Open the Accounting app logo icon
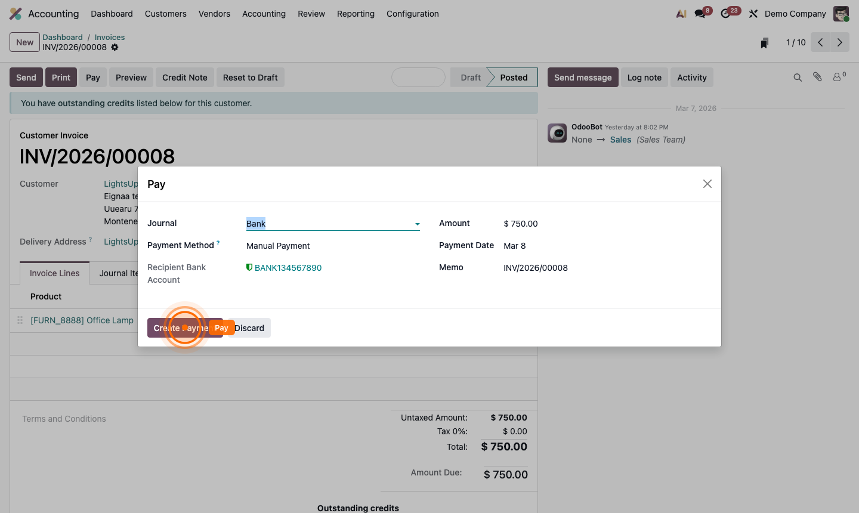 click(x=15, y=13)
